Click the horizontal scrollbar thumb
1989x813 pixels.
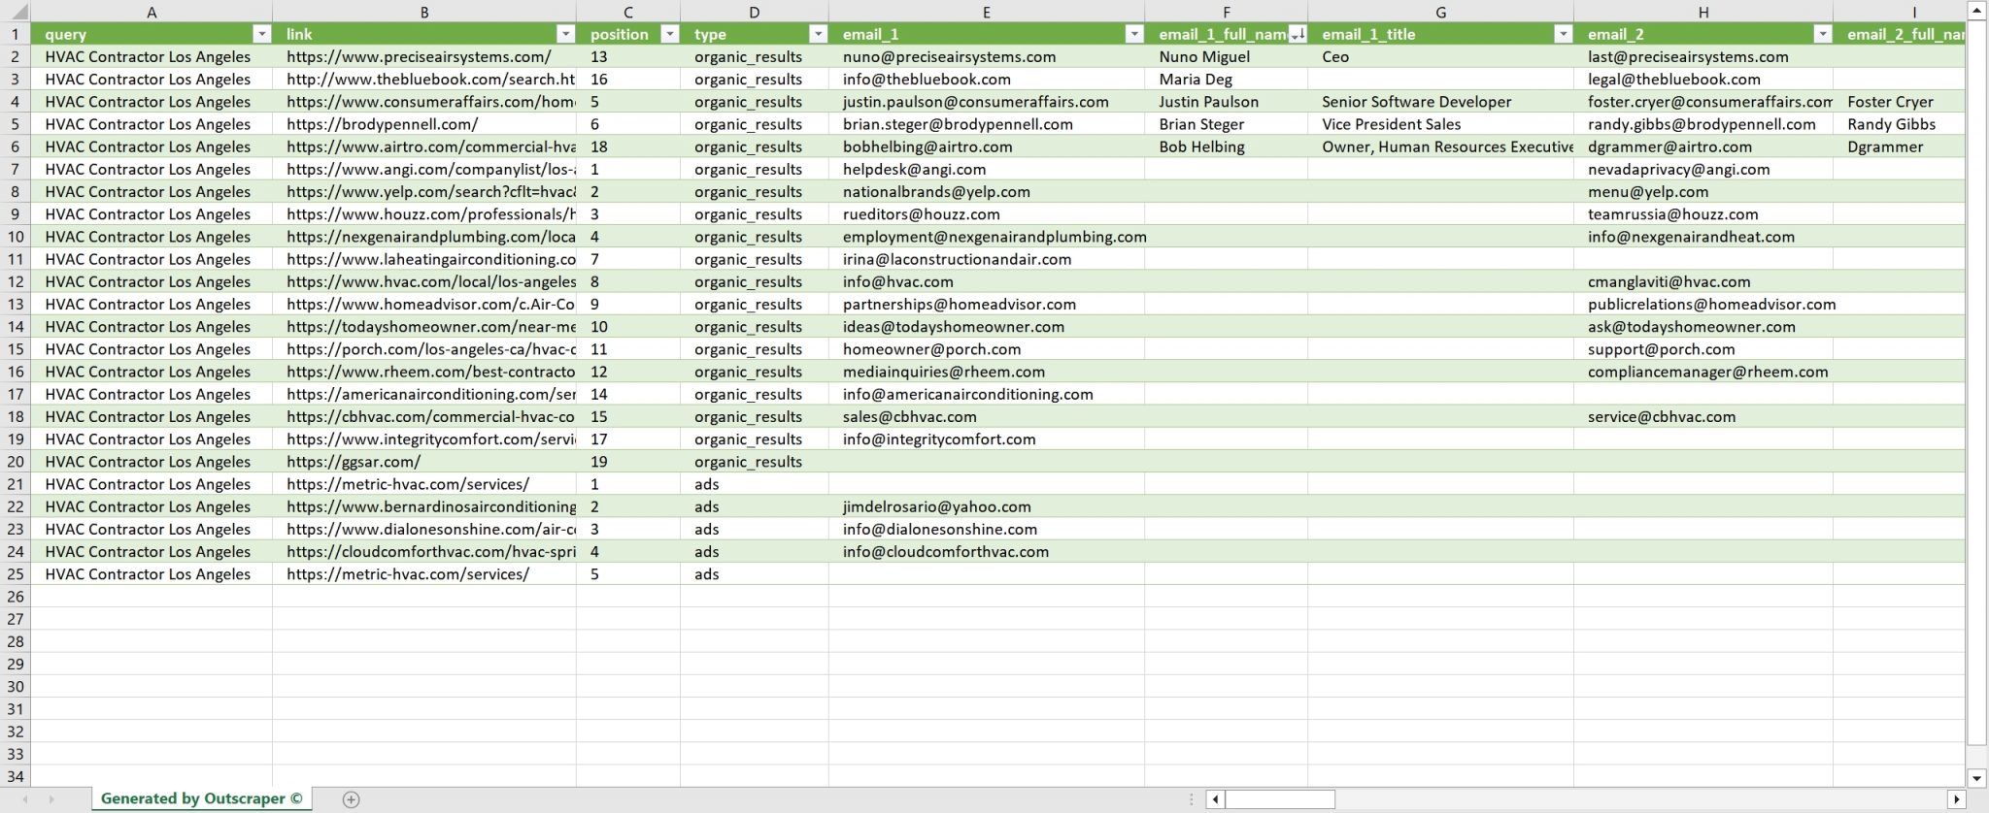point(1280,799)
